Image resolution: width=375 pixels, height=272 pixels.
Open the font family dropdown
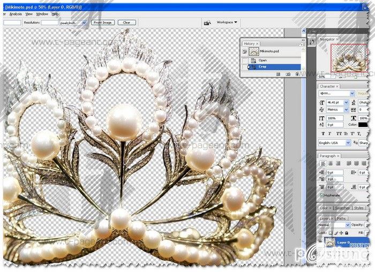[x=337, y=93]
